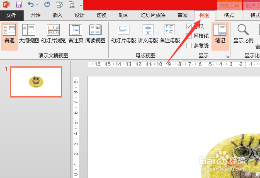Toggle the 标尺 ruler checkbox
The image size is (260, 178).
click(x=189, y=27)
